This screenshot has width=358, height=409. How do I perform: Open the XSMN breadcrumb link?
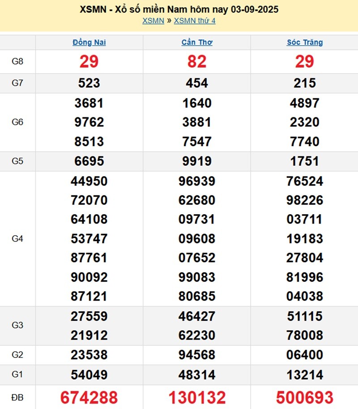[153, 21]
